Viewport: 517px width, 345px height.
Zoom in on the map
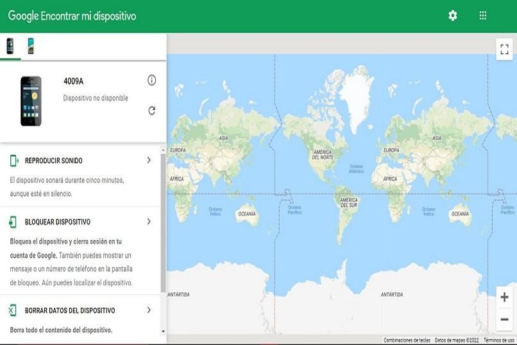[x=504, y=297]
